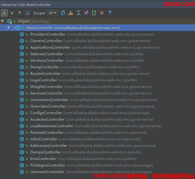The width and height of the screenshot is (195, 179).
Task: Select InfosController in the tree
Action: [x=97, y=139]
